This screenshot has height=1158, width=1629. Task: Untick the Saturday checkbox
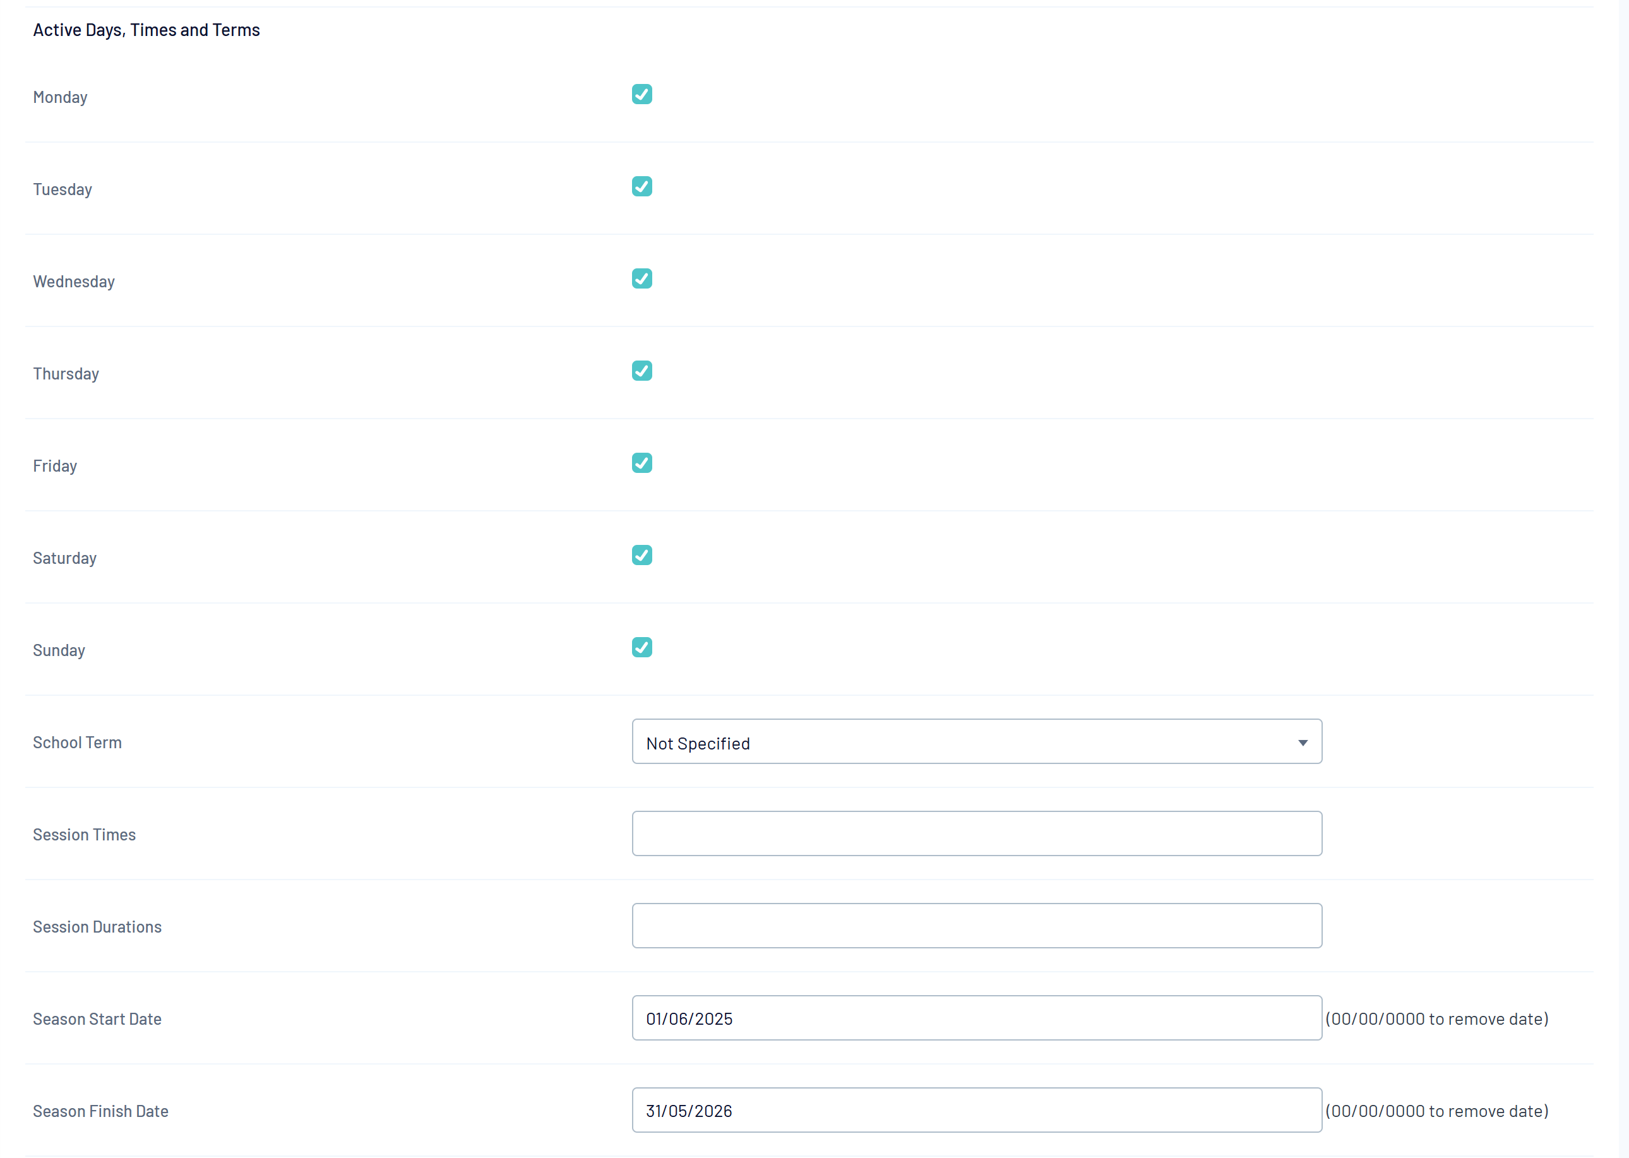click(x=641, y=555)
